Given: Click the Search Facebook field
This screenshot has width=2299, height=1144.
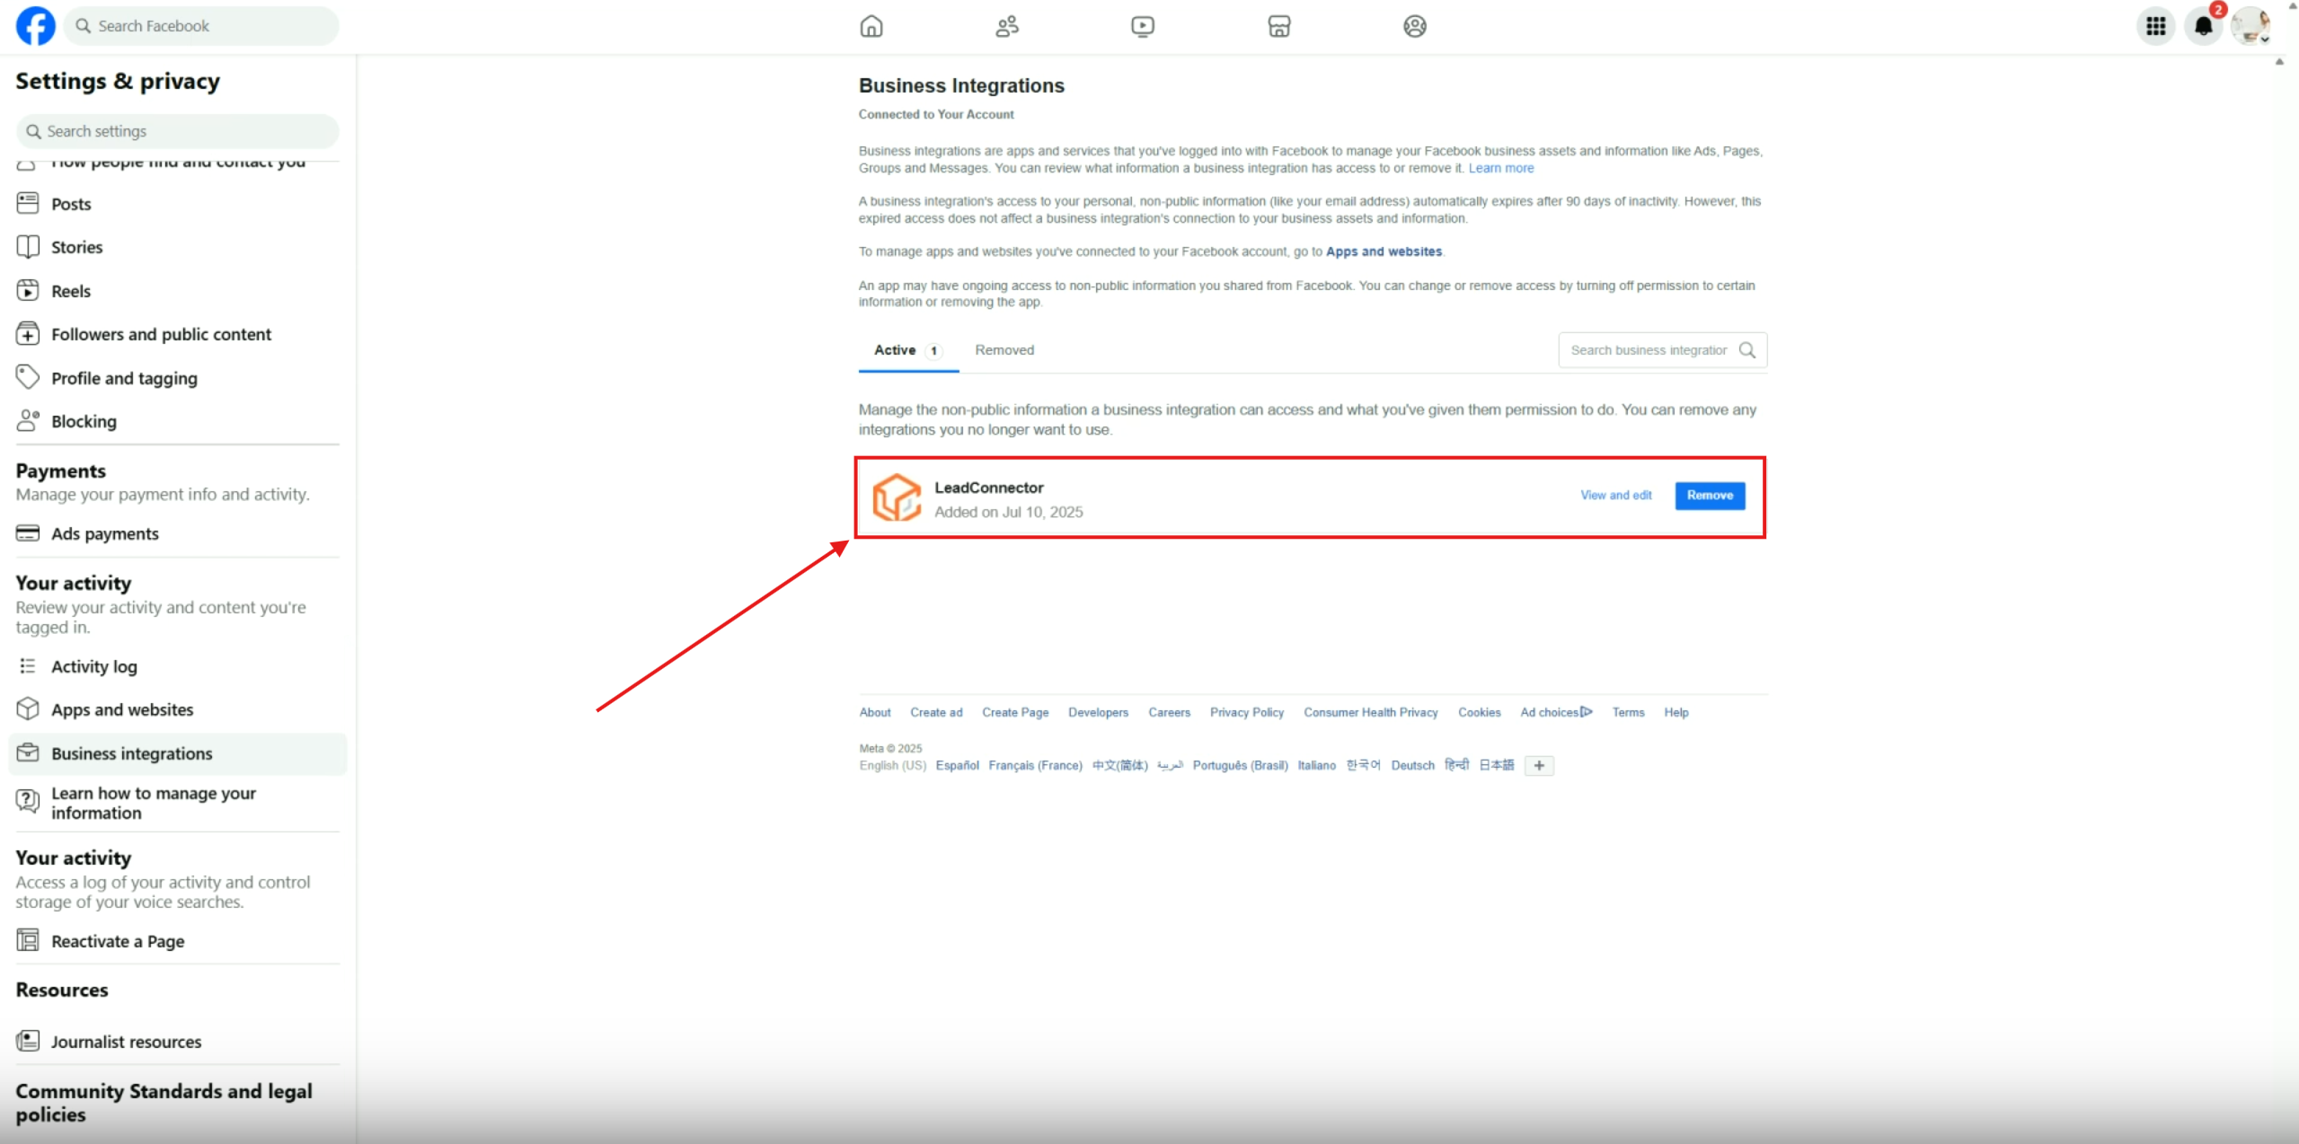Looking at the screenshot, I should click(x=201, y=26).
